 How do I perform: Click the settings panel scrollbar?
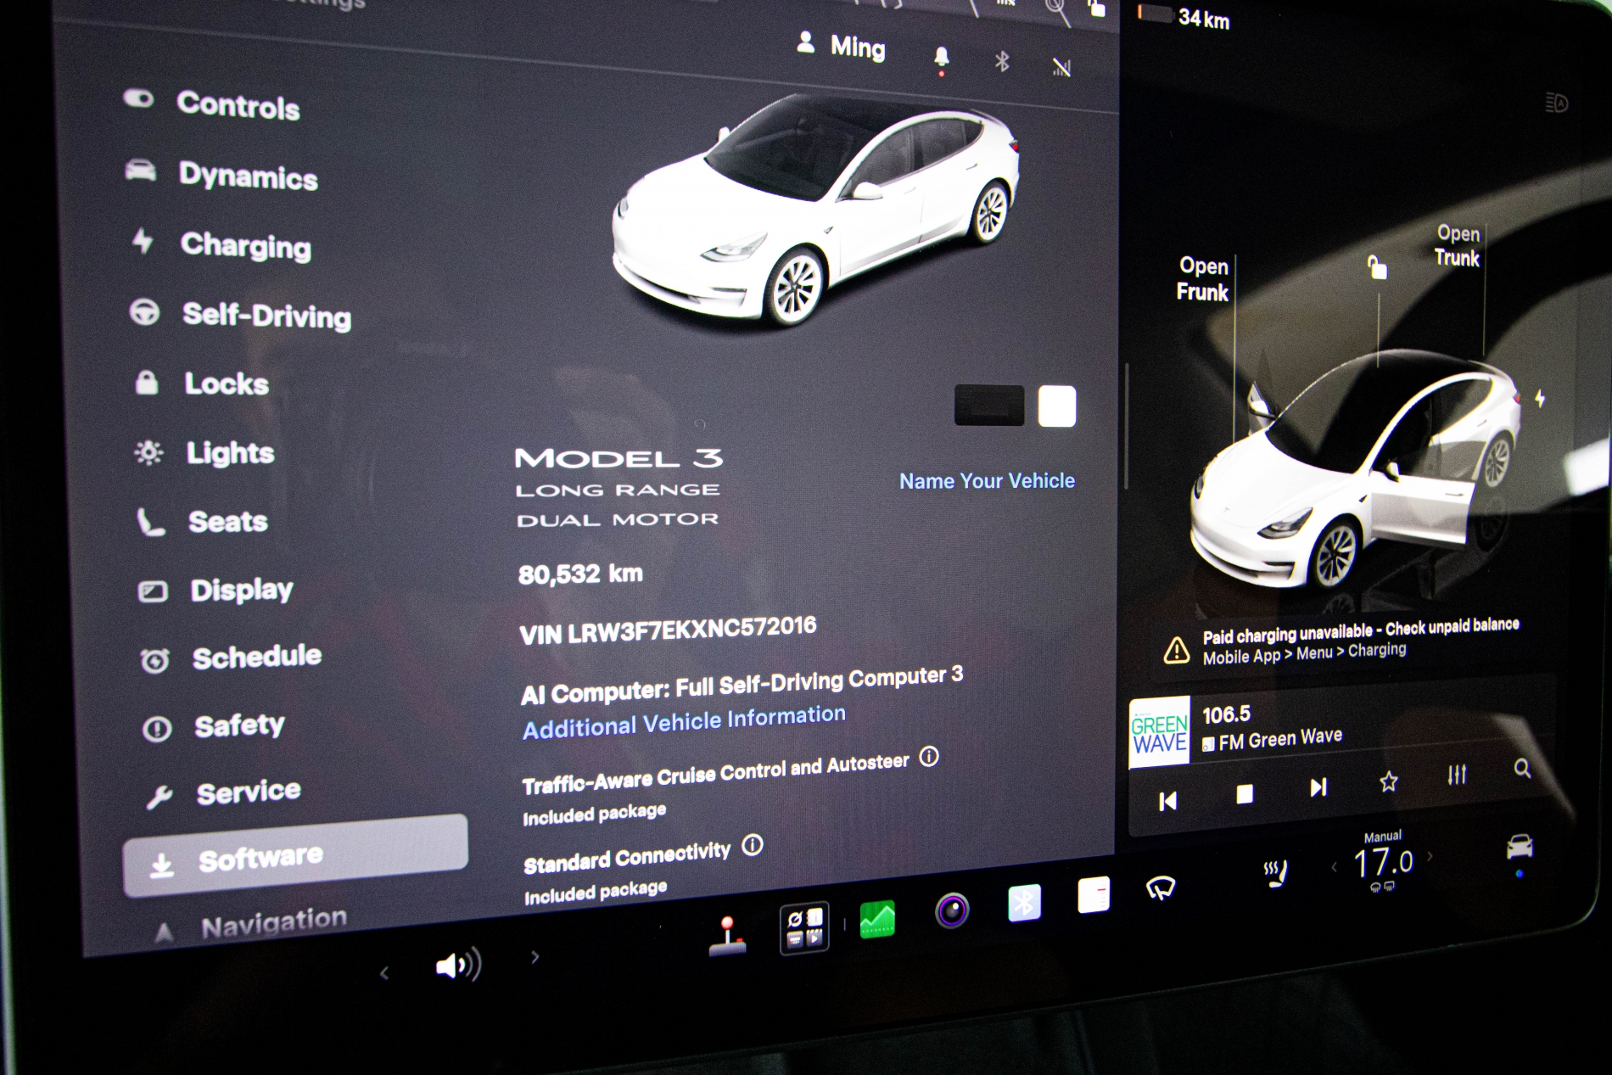coord(1126,426)
